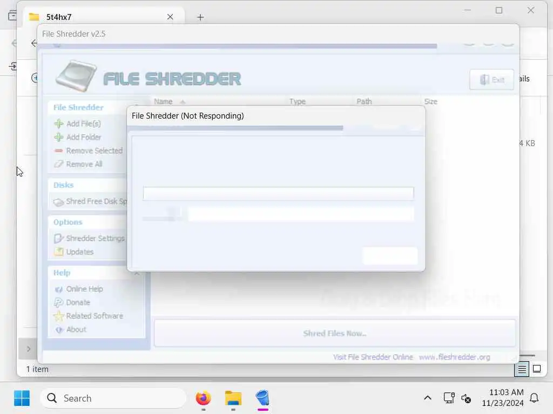Sort by the Path column header
Screen dimensions: 553x414
(364, 101)
